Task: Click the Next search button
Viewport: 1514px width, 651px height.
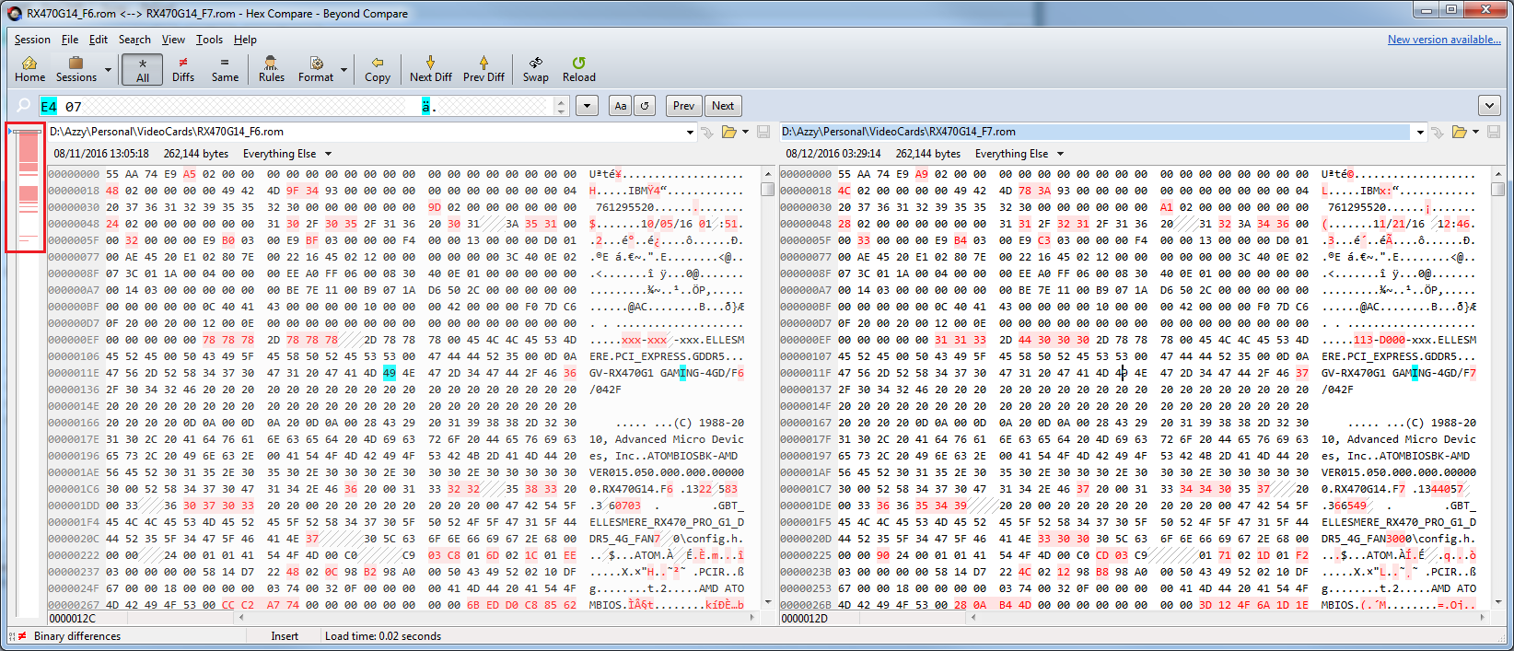Action: pos(723,106)
